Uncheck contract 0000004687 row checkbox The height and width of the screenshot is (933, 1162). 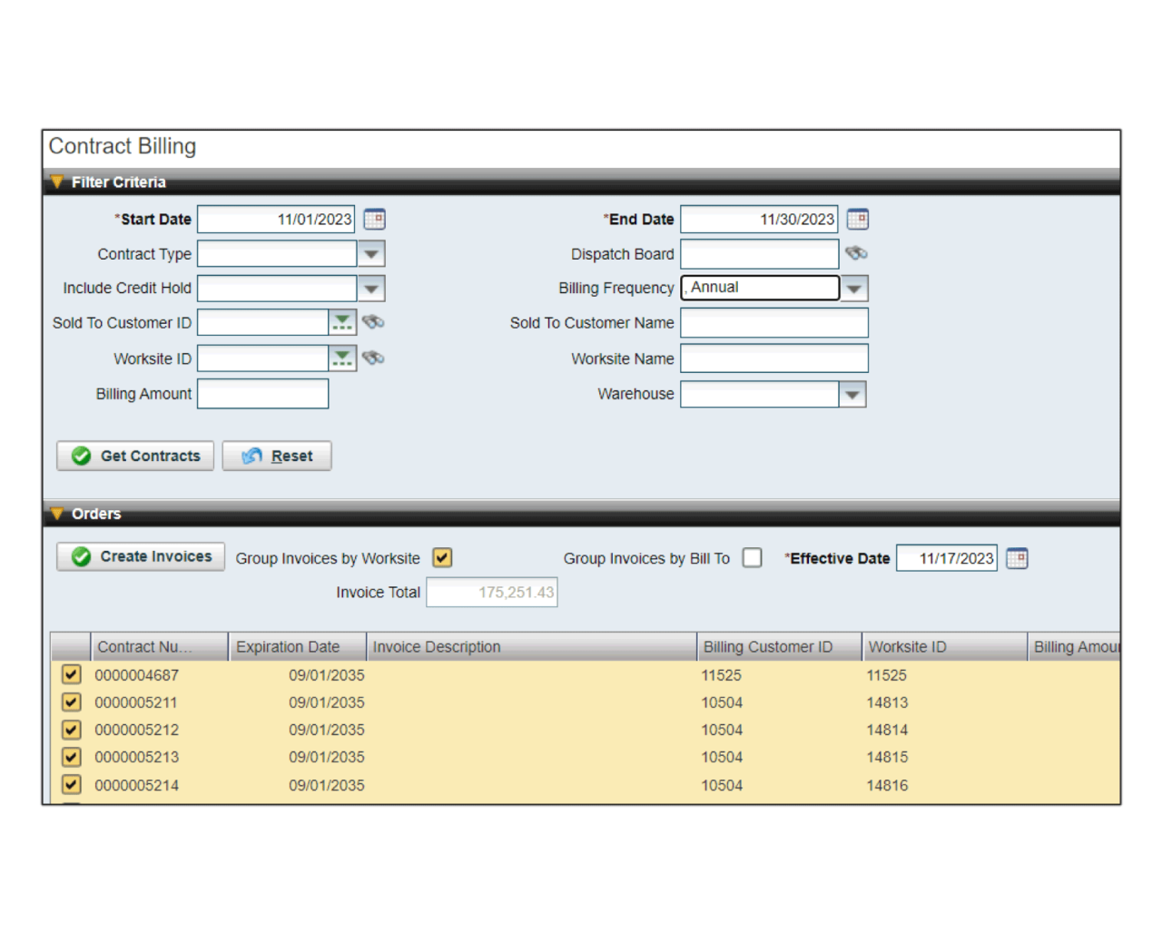pyautogui.click(x=71, y=675)
